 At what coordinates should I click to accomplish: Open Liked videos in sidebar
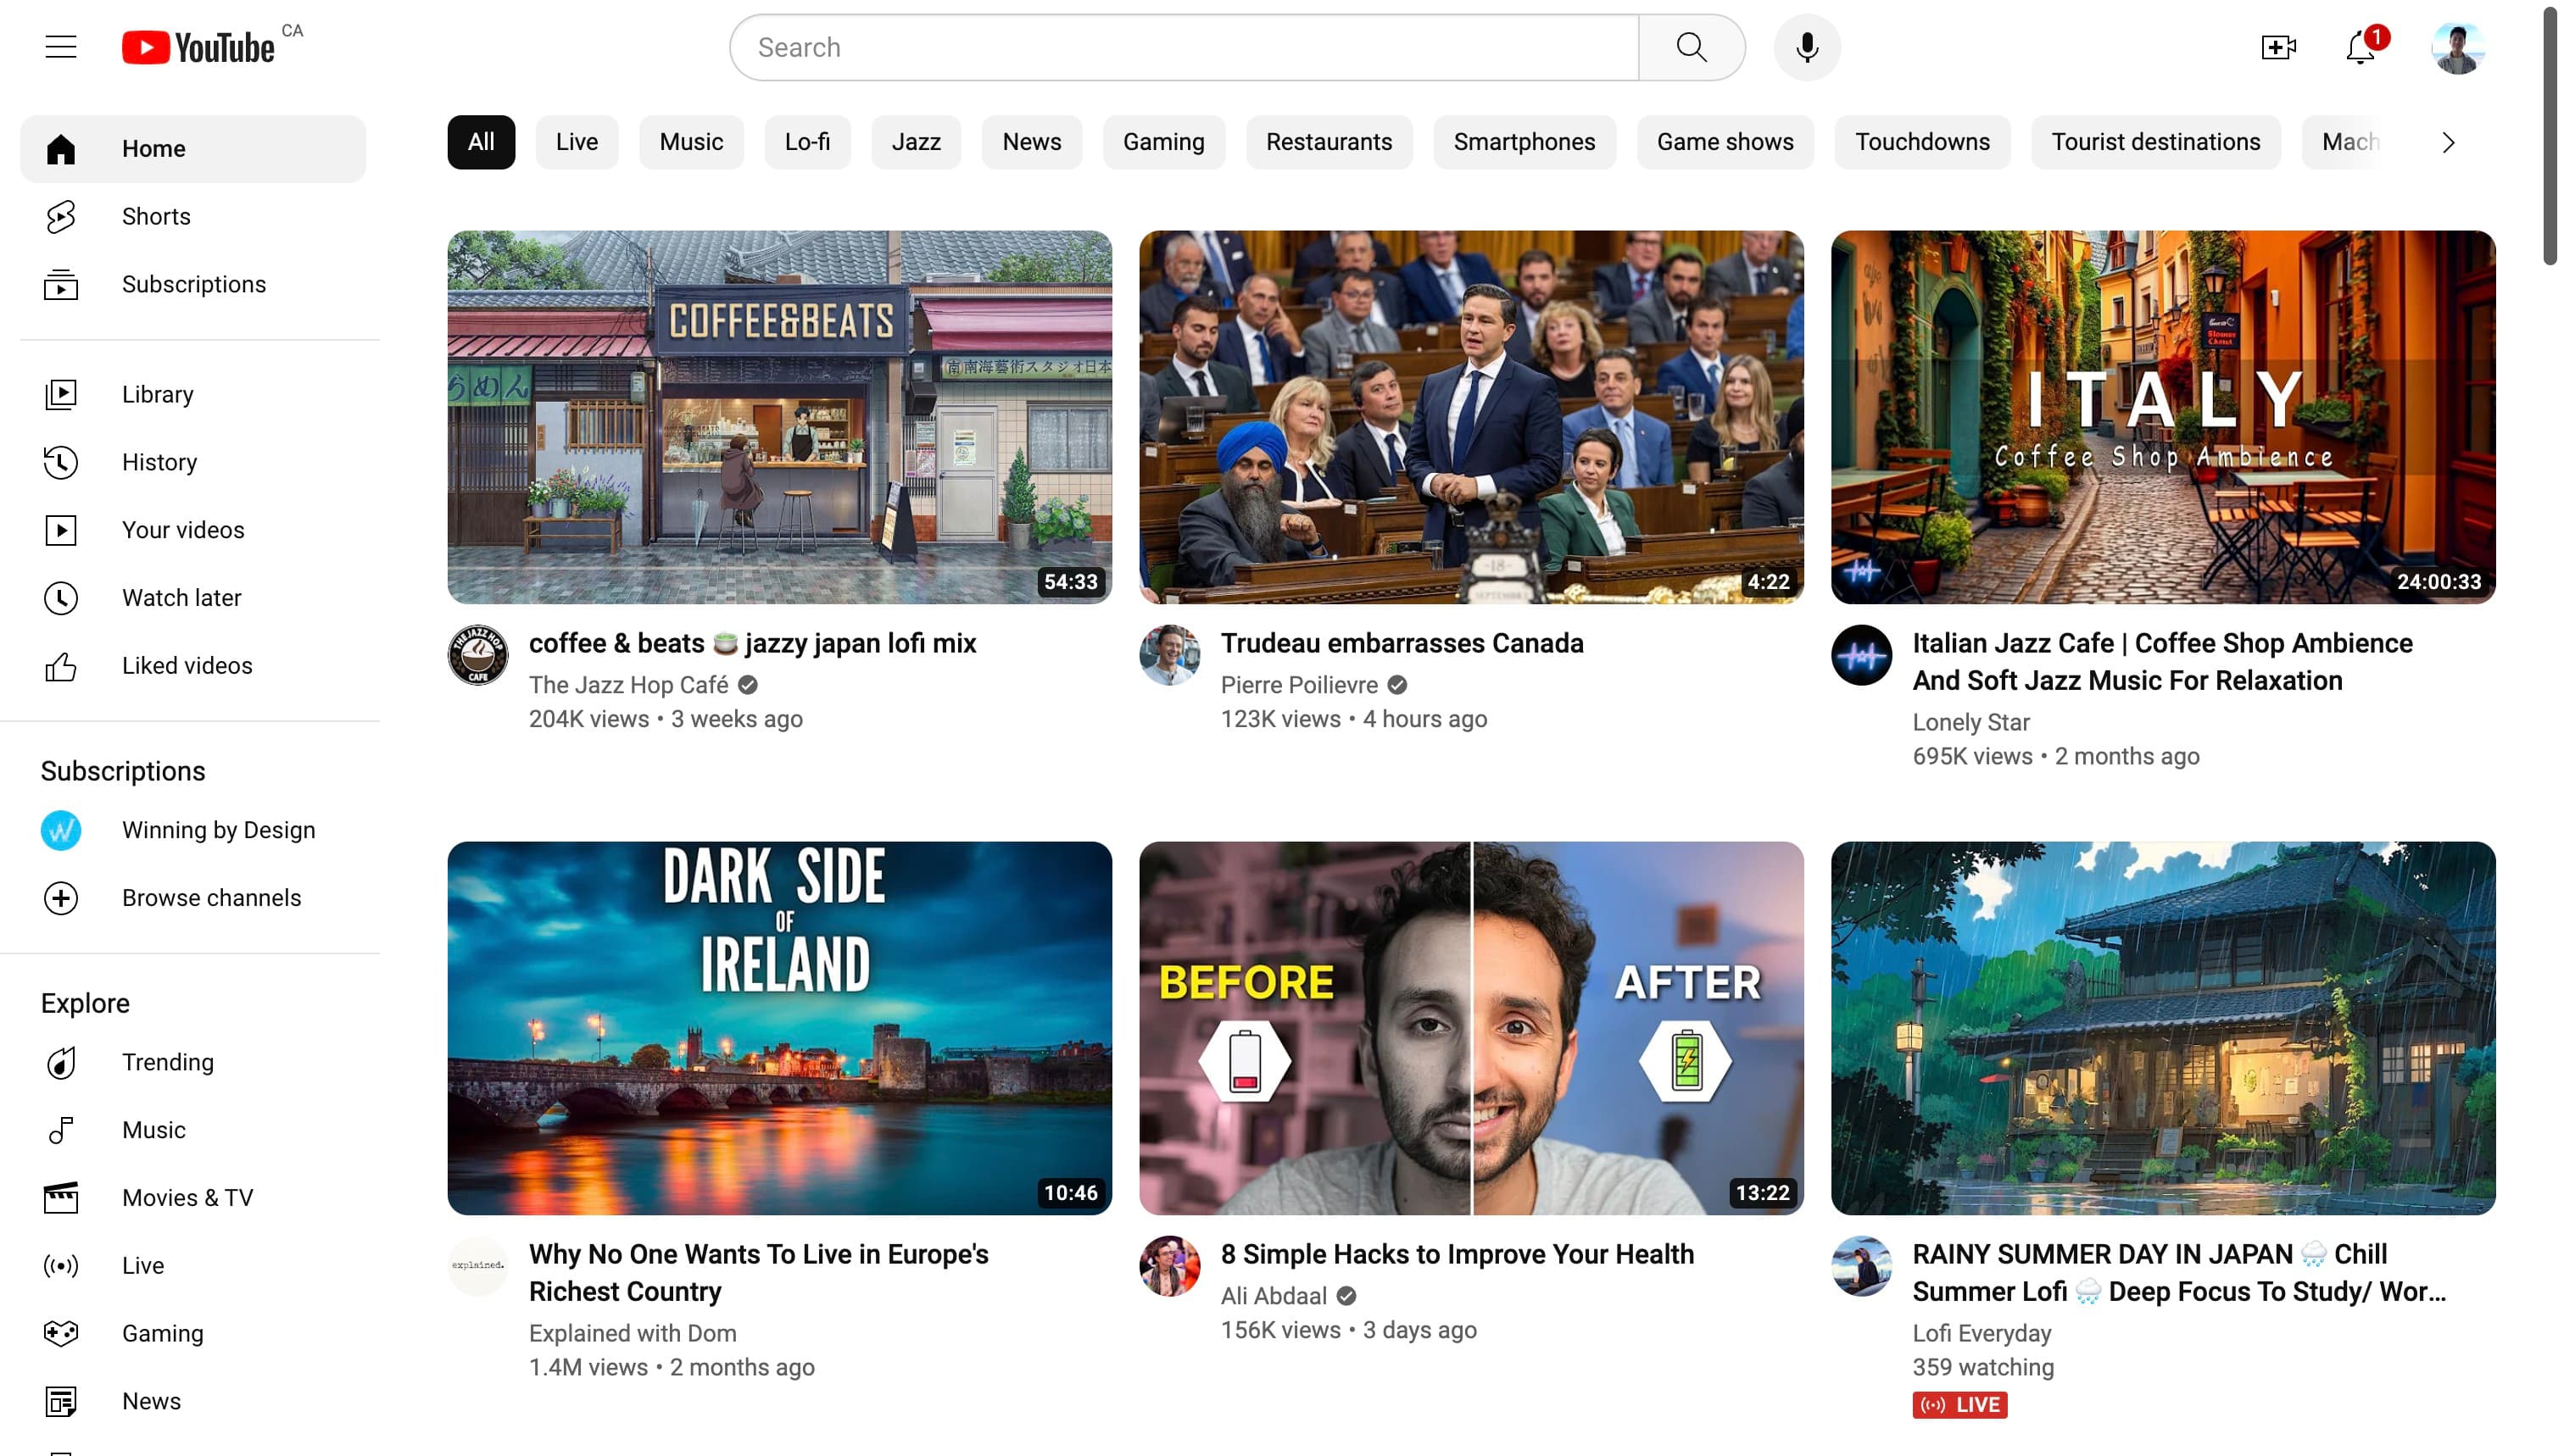click(x=193, y=666)
